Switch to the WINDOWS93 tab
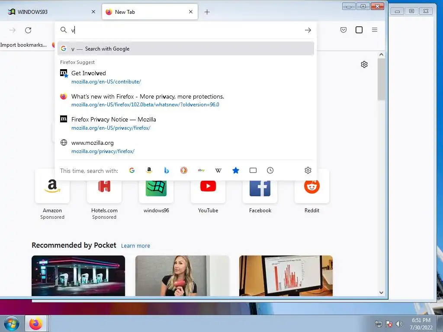This screenshot has width=443, height=332. click(51, 12)
